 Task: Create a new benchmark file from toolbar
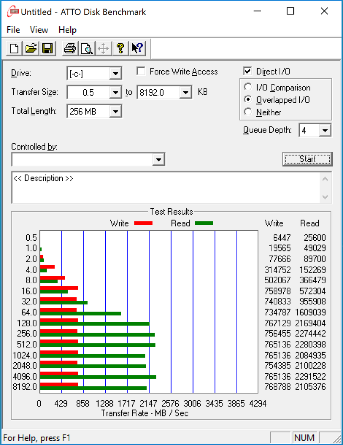point(14,49)
